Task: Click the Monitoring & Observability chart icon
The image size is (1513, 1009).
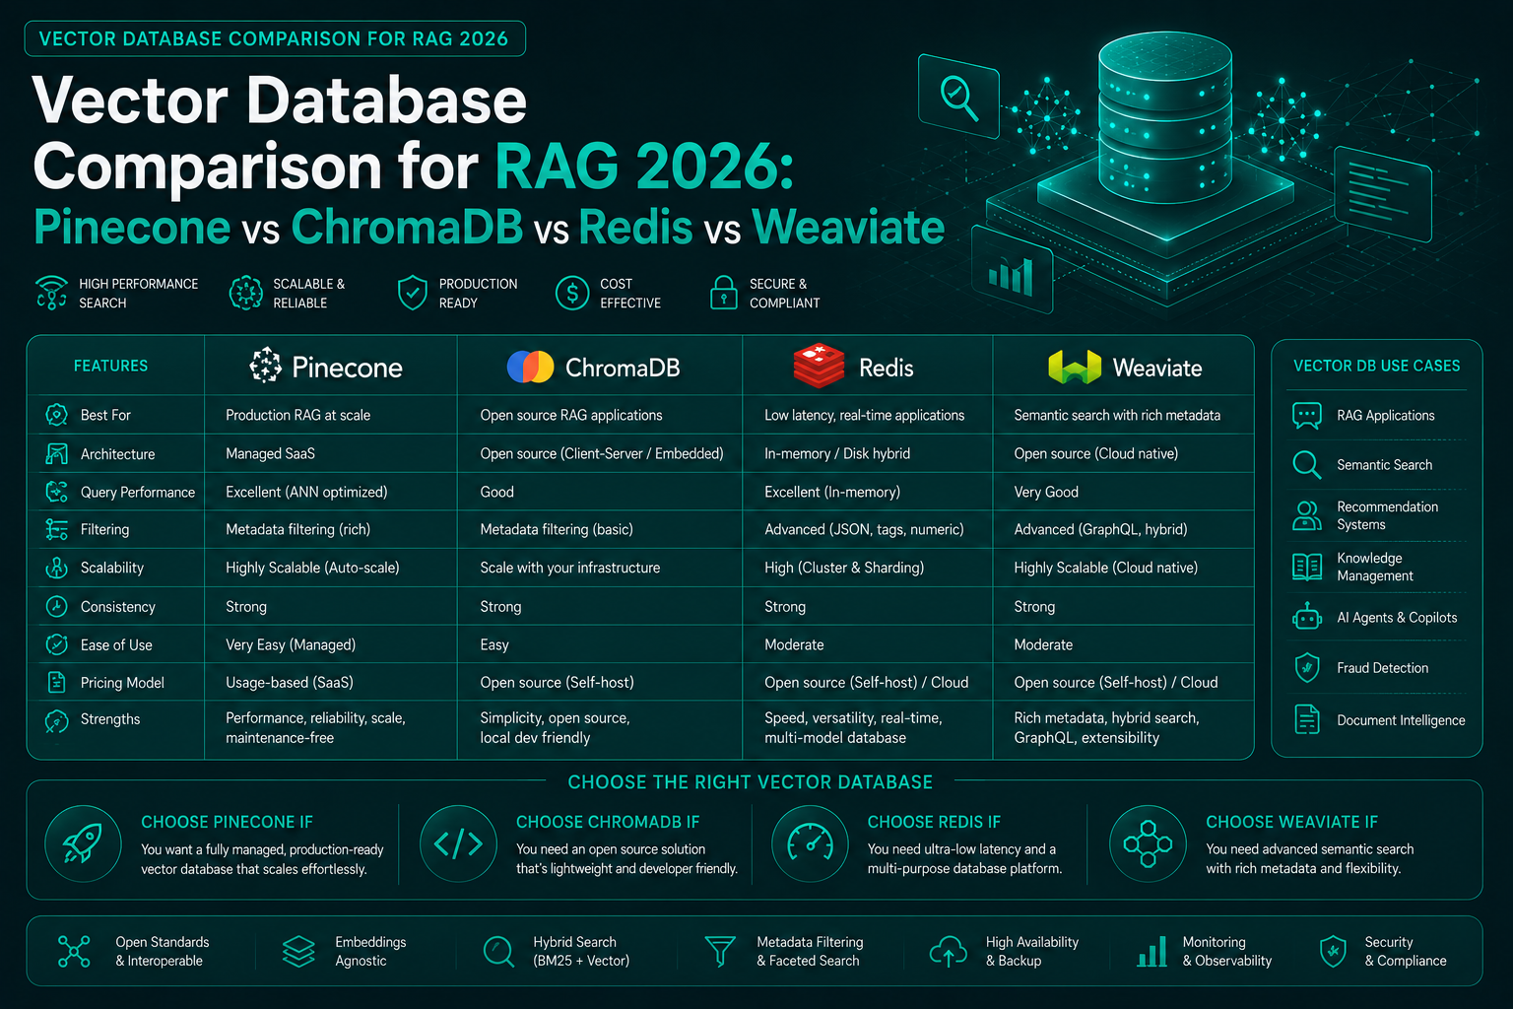Action: point(1151,951)
